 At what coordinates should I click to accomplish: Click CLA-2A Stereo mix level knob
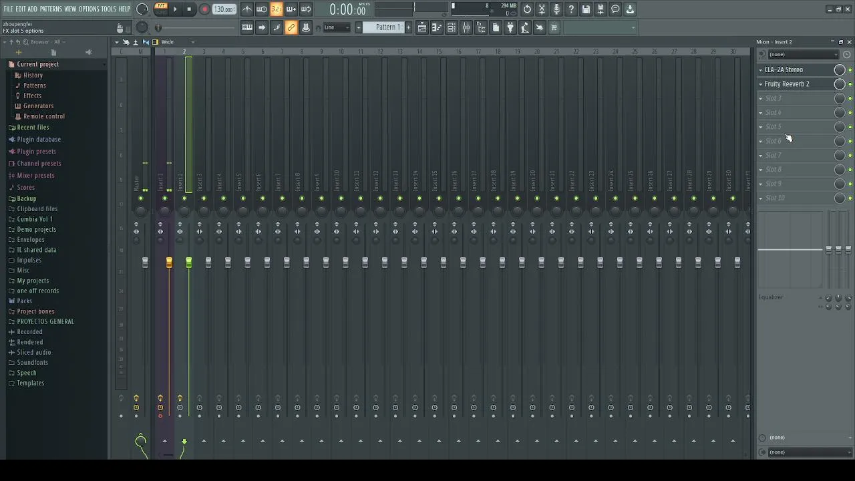coord(840,70)
